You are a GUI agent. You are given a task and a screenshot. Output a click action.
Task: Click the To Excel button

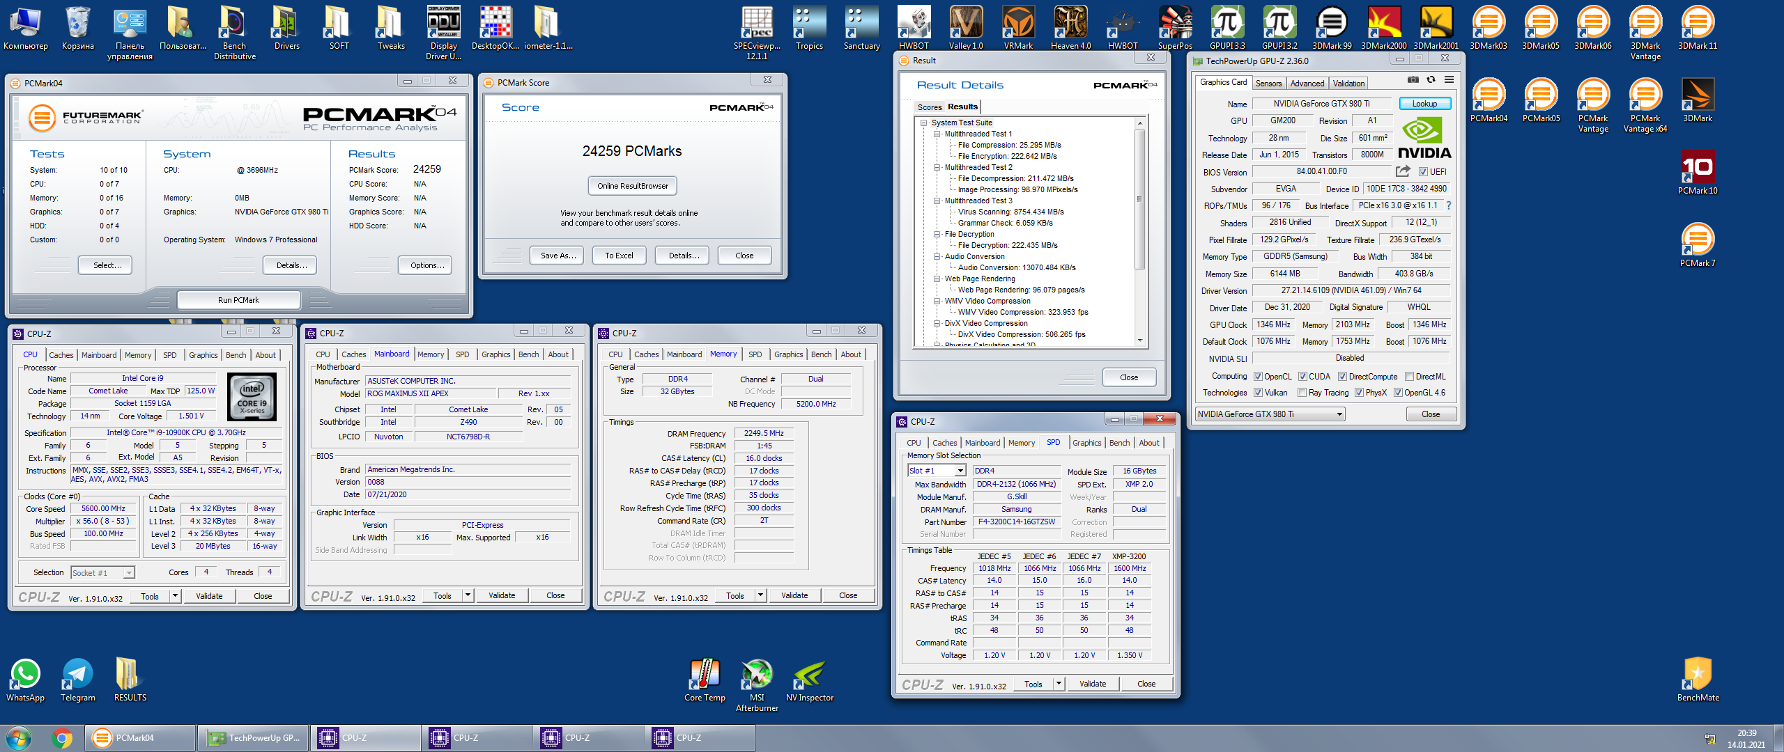619,256
